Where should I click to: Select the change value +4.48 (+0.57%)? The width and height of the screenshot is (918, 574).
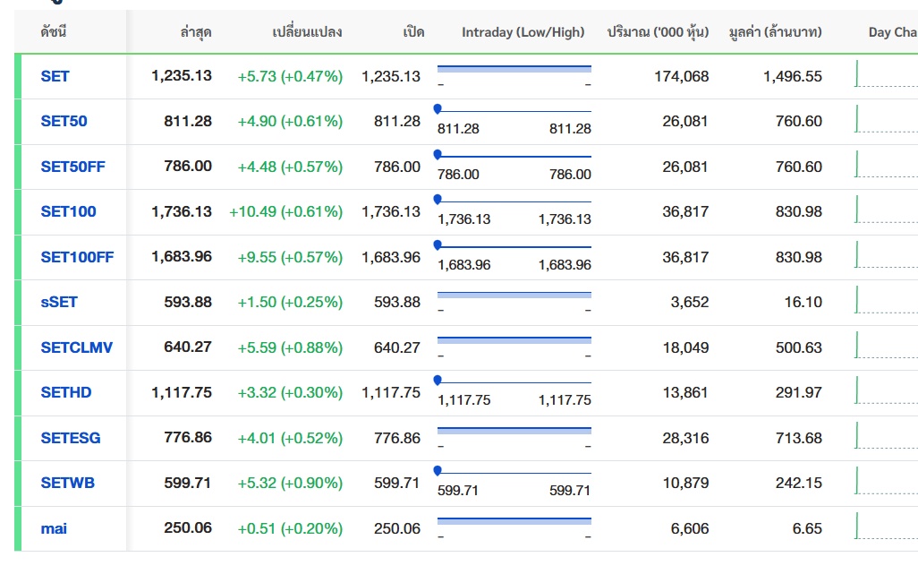click(290, 167)
